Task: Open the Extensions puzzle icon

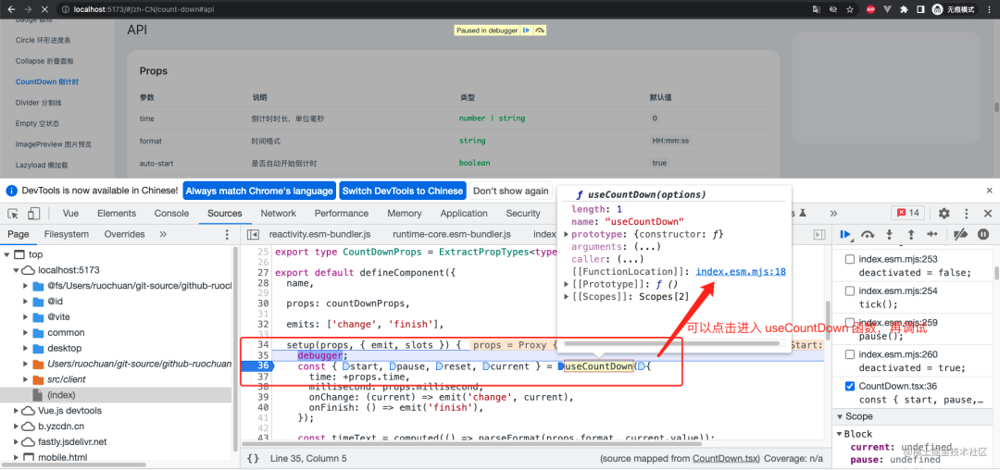Action: click(x=904, y=9)
